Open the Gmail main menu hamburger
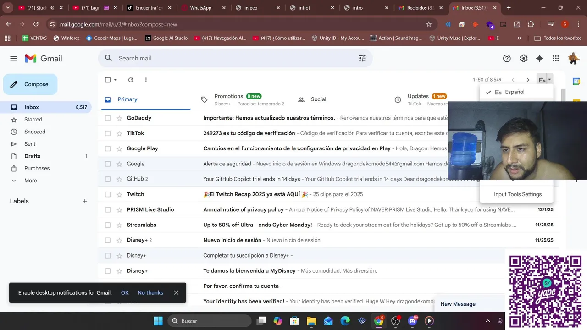This screenshot has height=330, width=587. (x=14, y=58)
